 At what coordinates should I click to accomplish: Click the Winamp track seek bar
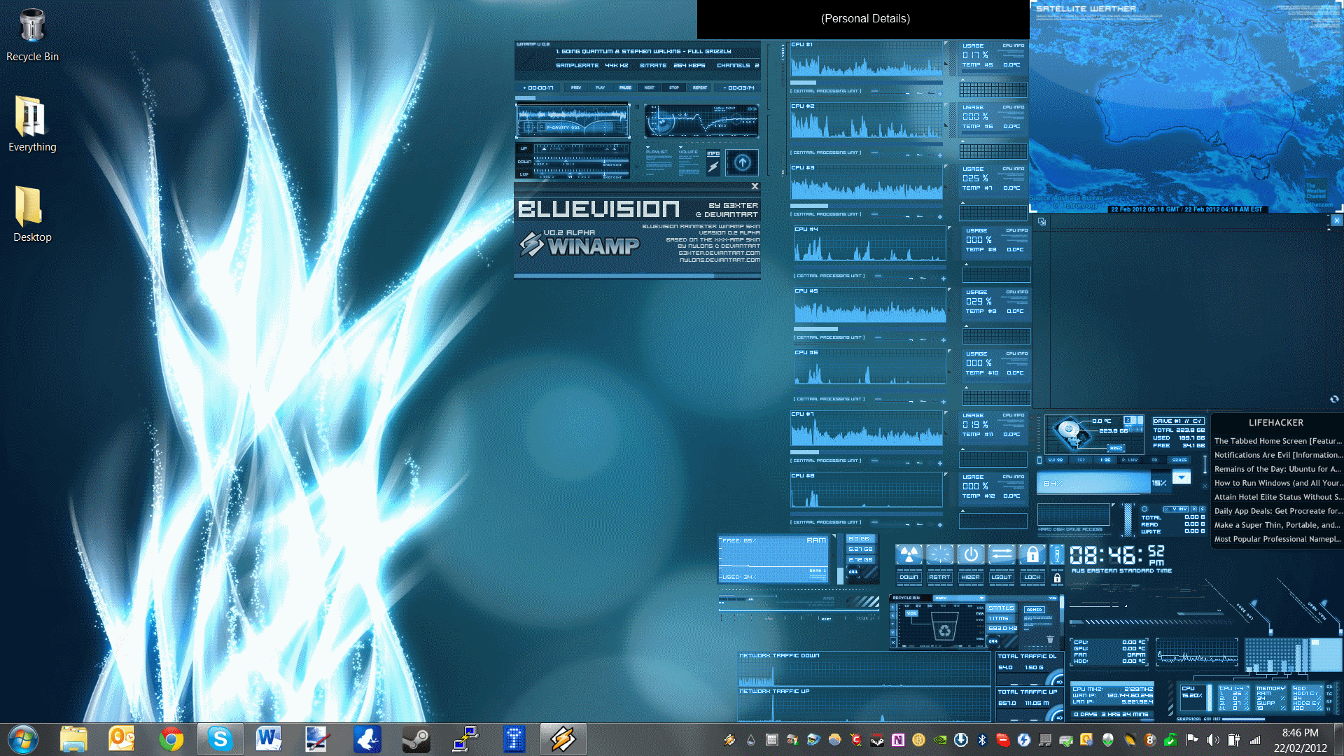click(637, 97)
